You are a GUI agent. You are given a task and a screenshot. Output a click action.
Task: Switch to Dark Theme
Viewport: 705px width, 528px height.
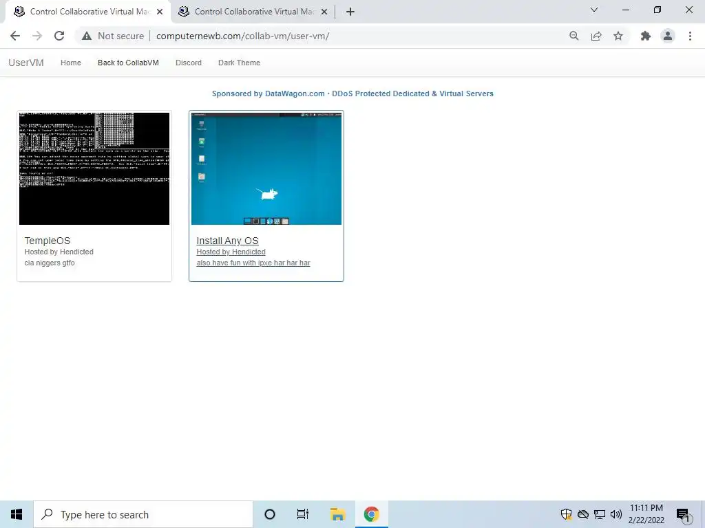(x=239, y=63)
